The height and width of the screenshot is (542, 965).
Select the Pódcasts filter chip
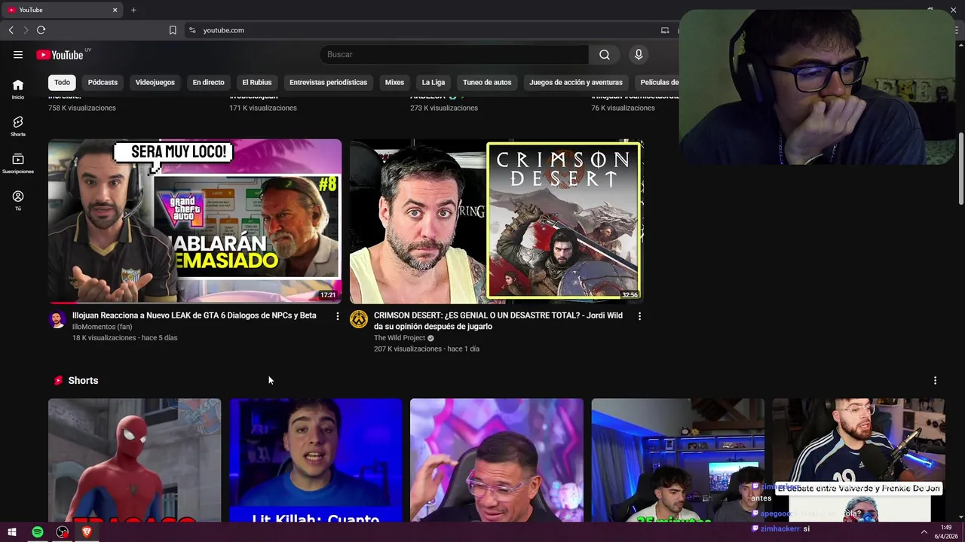[x=103, y=82]
